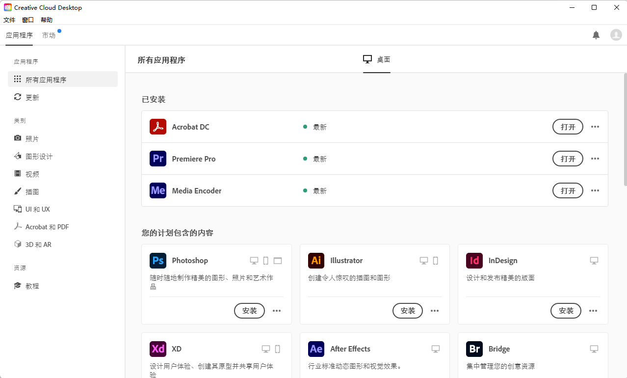Click the Photoshop app icon
627x378 pixels.
[158, 260]
